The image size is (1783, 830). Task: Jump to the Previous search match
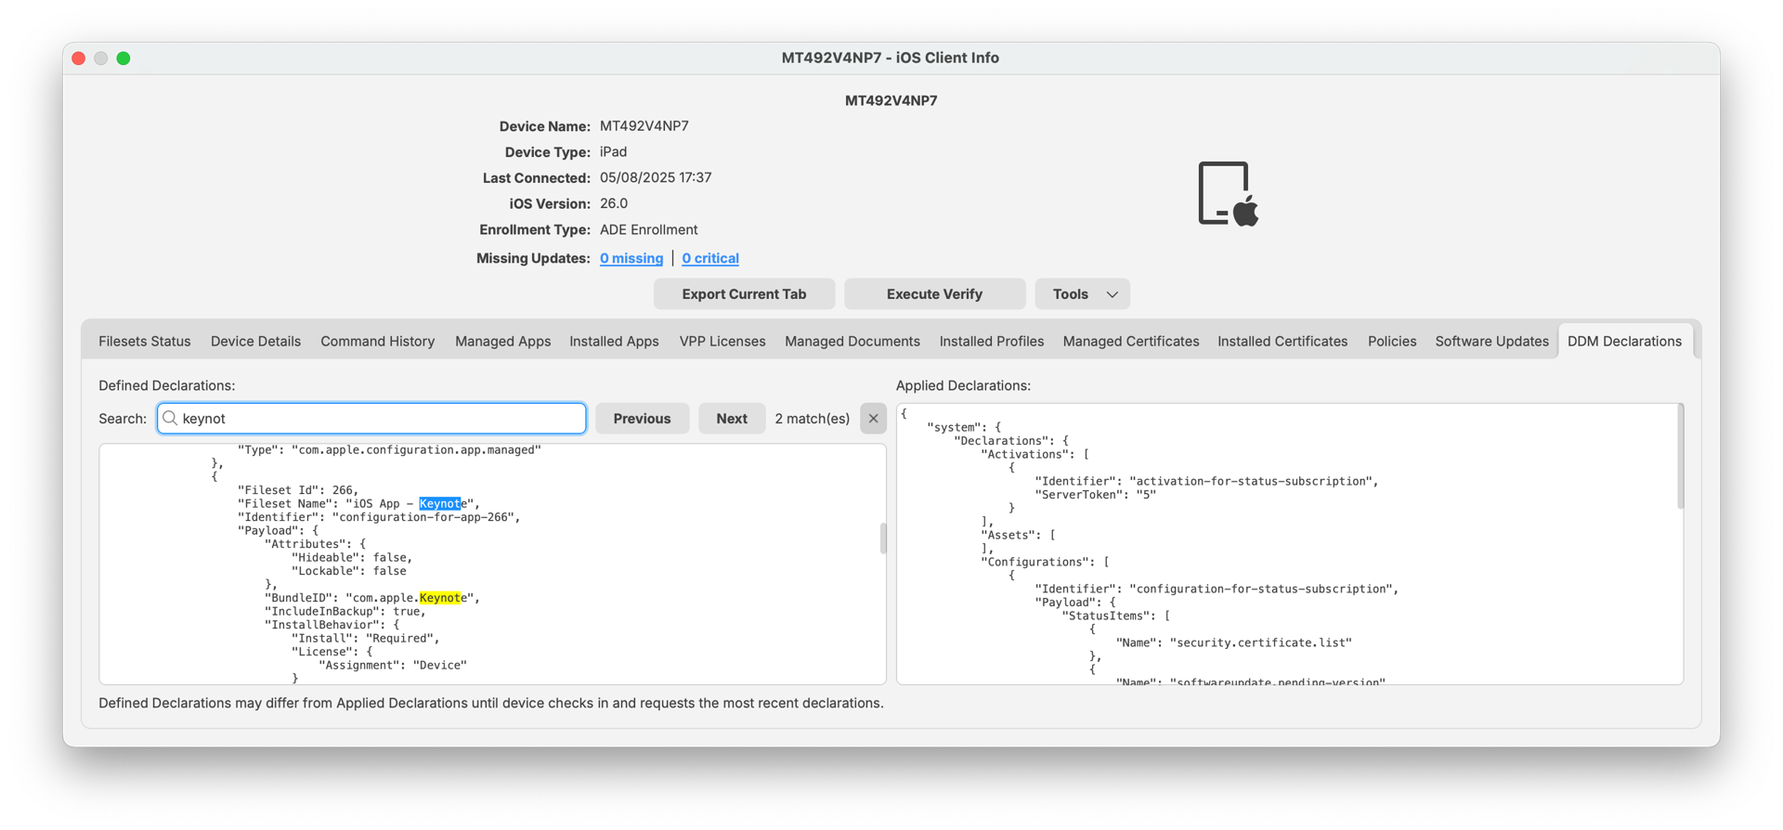point(642,419)
